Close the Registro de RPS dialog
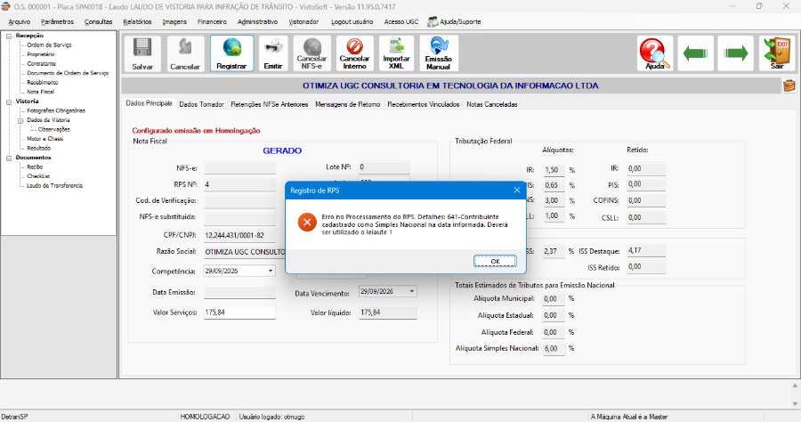 point(517,190)
